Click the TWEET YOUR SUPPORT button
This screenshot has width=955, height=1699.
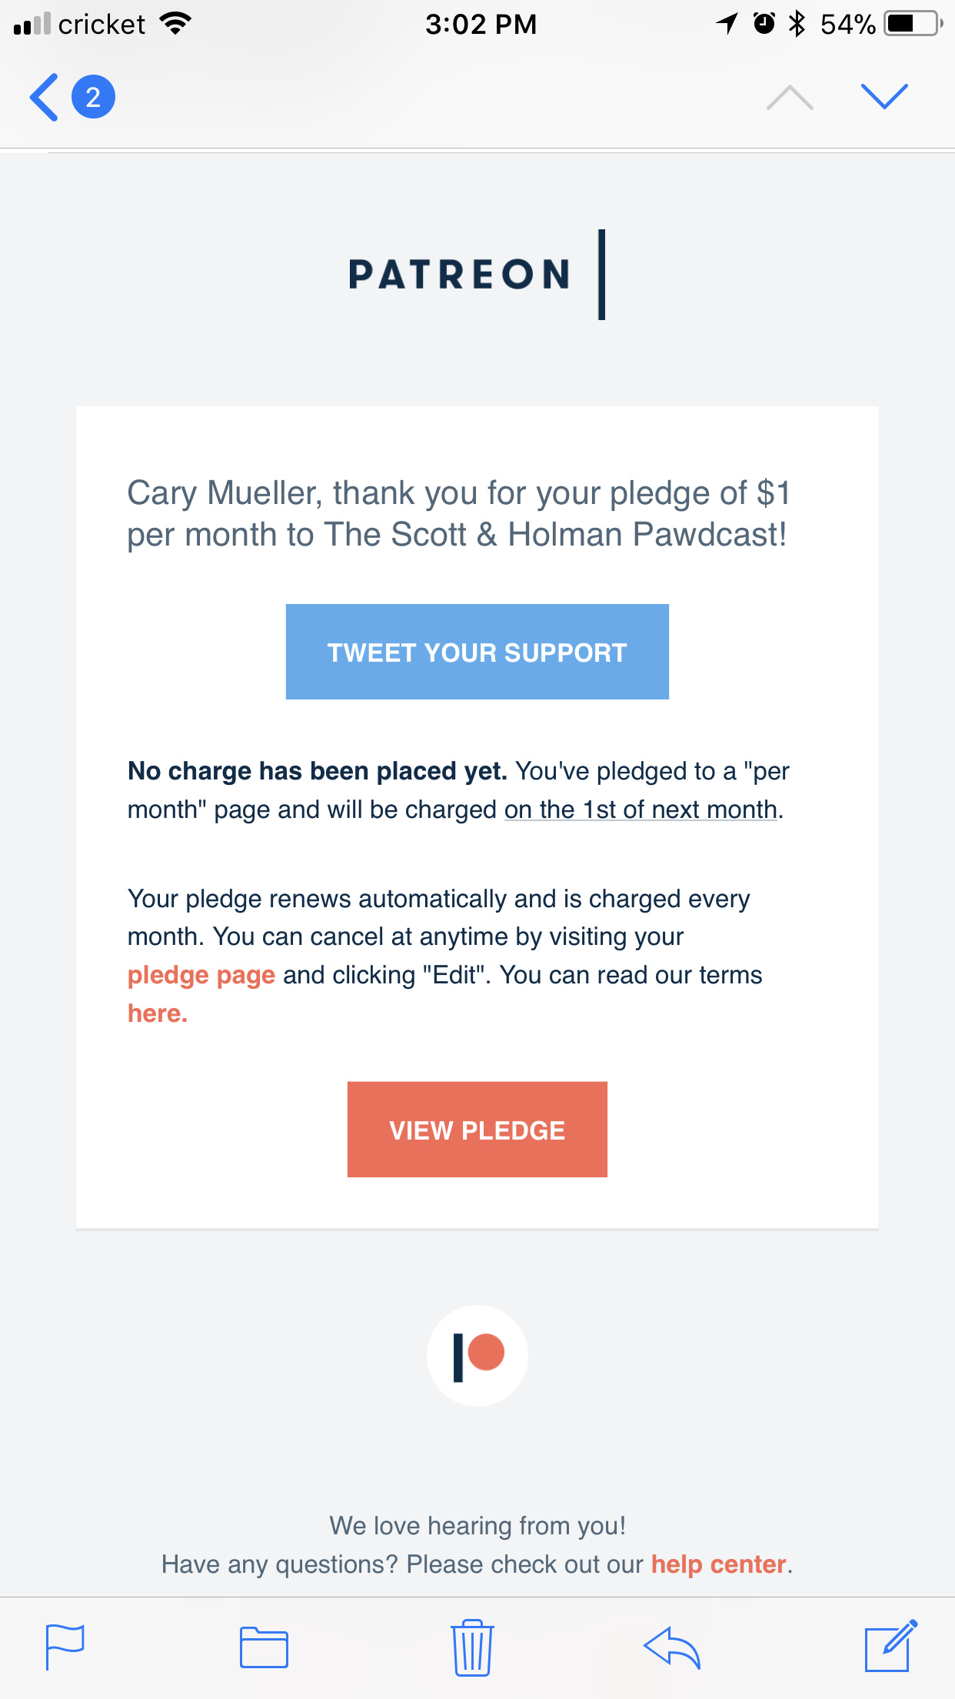477,652
